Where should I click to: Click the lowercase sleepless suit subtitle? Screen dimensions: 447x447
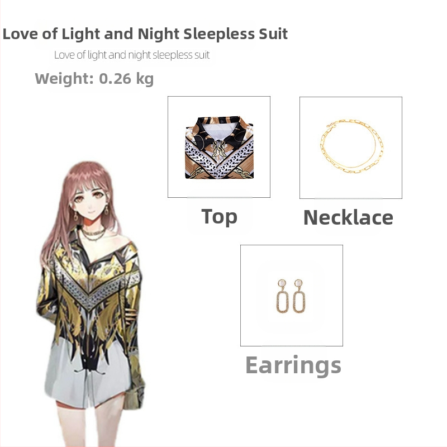coord(132,55)
